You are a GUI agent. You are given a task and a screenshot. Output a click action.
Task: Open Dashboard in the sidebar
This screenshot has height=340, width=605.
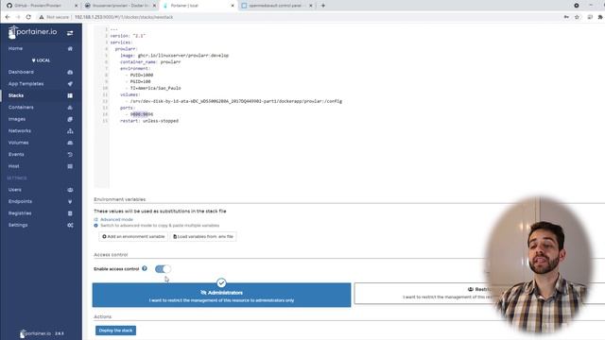click(21, 72)
